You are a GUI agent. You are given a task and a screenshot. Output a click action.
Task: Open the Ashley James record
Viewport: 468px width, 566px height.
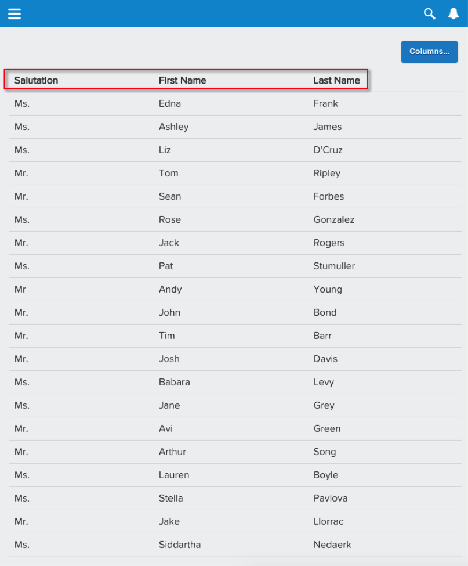pos(235,127)
